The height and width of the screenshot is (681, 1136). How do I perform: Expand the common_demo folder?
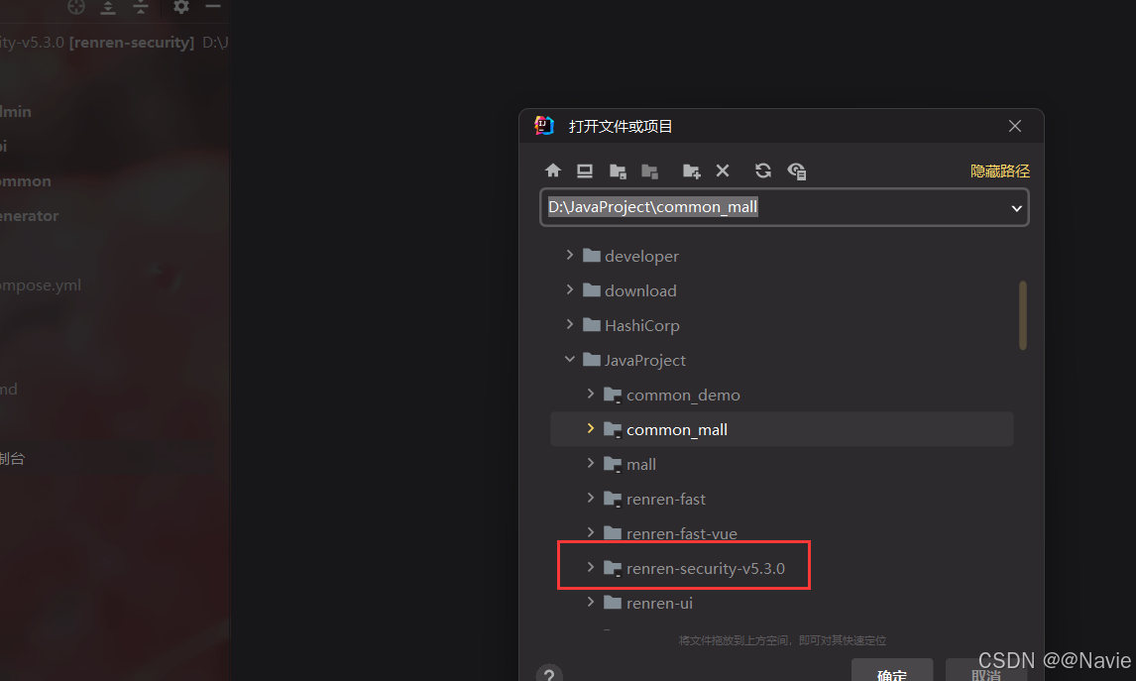591,395
